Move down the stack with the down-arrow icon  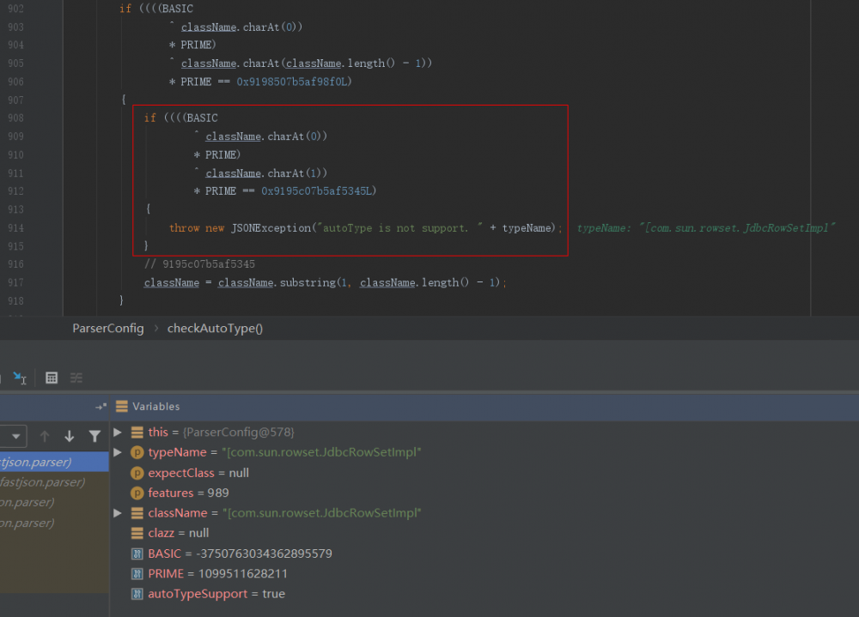(70, 436)
